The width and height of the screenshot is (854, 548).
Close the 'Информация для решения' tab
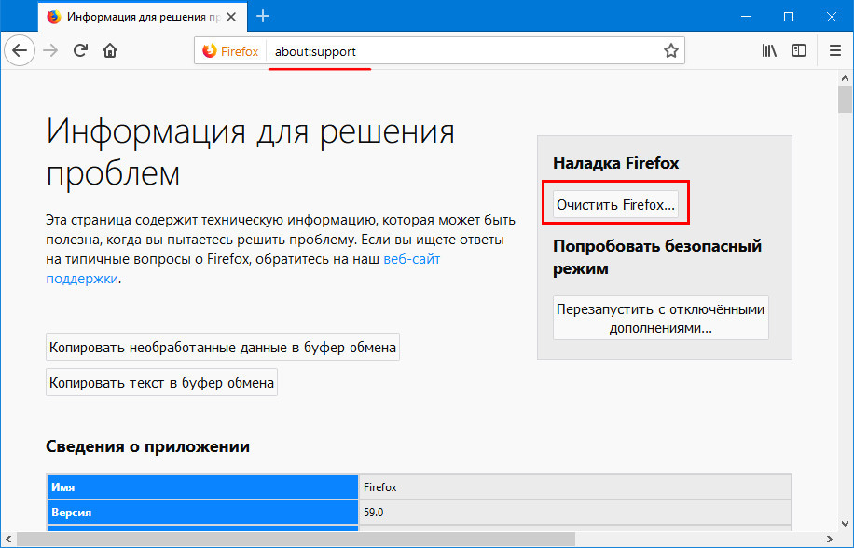pos(231,17)
